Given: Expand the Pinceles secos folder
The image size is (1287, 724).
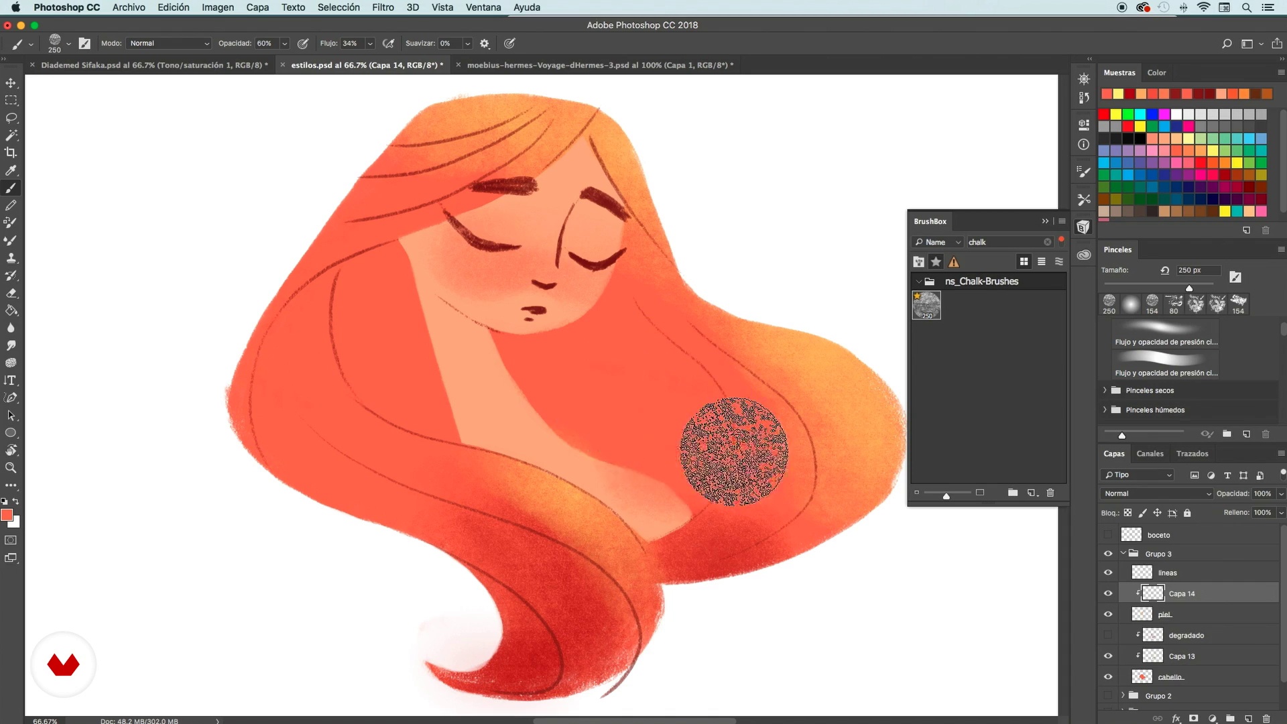Looking at the screenshot, I should (x=1105, y=390).
